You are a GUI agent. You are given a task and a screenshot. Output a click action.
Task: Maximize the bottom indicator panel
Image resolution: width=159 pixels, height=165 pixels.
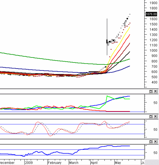pos(151,142)
